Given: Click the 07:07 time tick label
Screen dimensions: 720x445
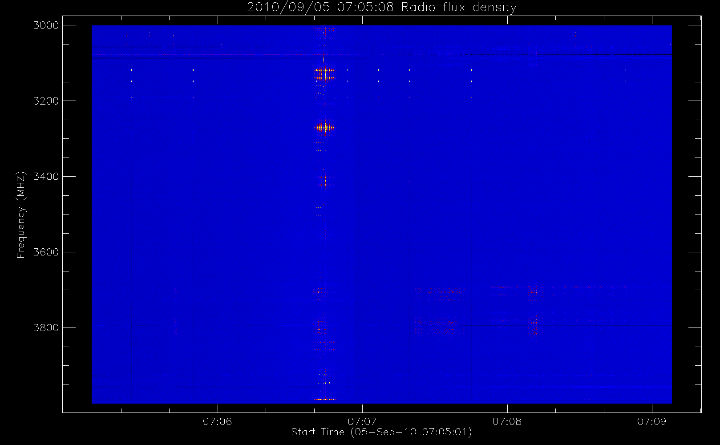Looking at the screenshot, I should coord(362,421).
